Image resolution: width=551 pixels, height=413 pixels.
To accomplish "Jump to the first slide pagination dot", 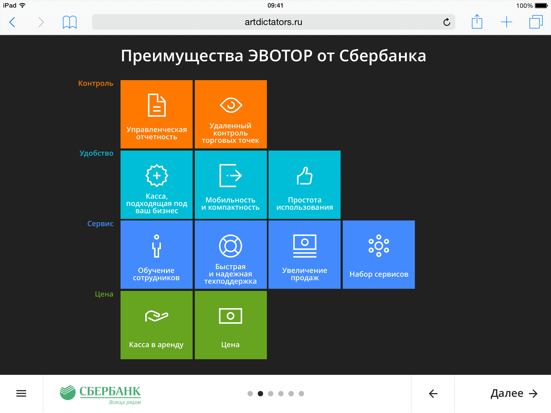I will pyautogui.click(x=250, y=394).
